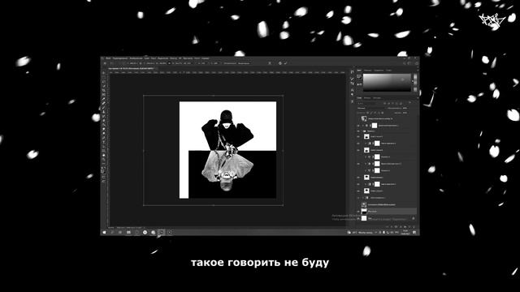The image size is (520, 292).
Task: Open the layer opacity dropdown
Action: [405, 108]
